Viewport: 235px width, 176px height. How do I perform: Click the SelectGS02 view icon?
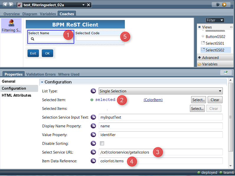click(x=203, y=50)
